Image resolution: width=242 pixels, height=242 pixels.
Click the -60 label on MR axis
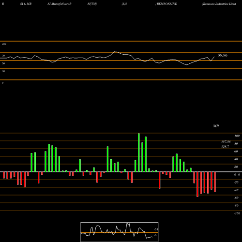pos(236,198)
